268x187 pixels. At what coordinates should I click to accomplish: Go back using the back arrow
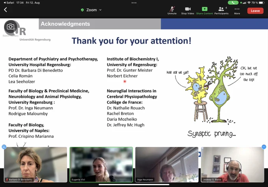(6, 10)
